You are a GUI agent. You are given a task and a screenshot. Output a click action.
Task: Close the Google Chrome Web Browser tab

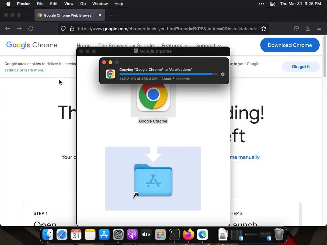coord(100,15)
